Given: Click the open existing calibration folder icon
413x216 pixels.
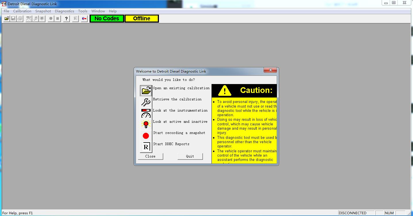Looking at the screenshot, I should 146,91.
